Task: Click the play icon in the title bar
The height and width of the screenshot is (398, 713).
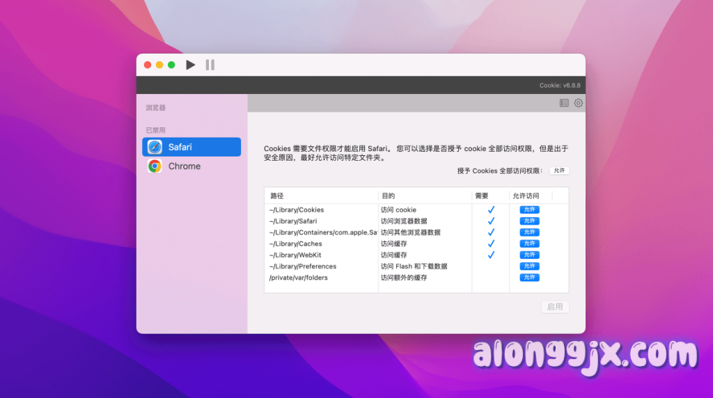Action: pos(191,65)
